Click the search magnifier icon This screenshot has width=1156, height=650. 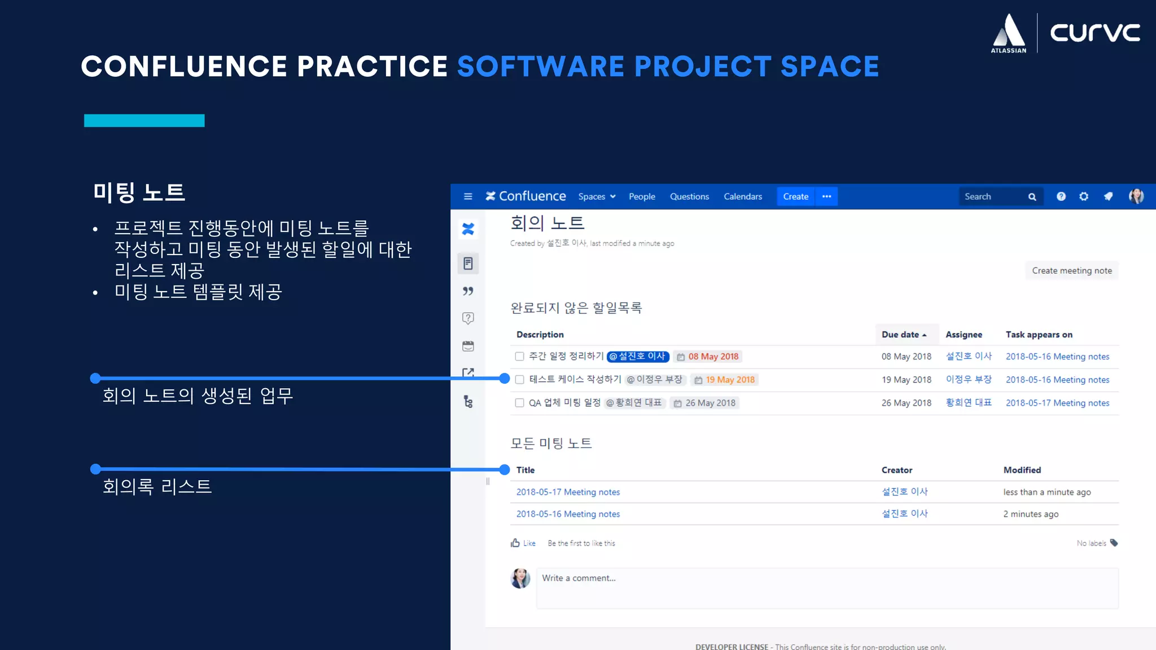(x=1032, y=197)
